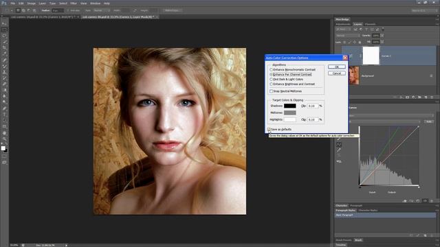The width and height of the screenshot is (440, 247).
Task: Open the Curves preset dropdown
Action: 391,115
